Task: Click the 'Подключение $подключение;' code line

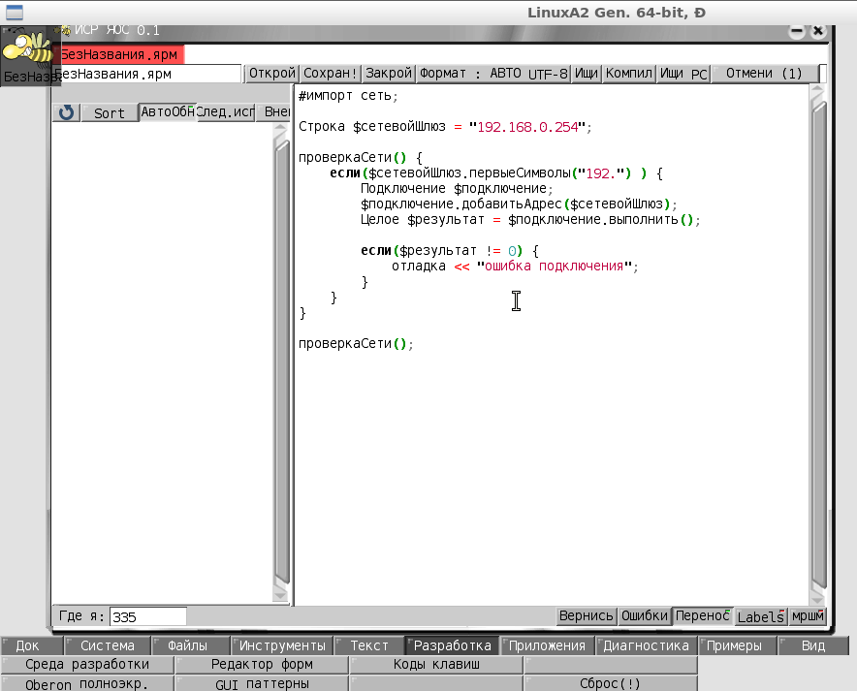Action: (x=457, y=188)
